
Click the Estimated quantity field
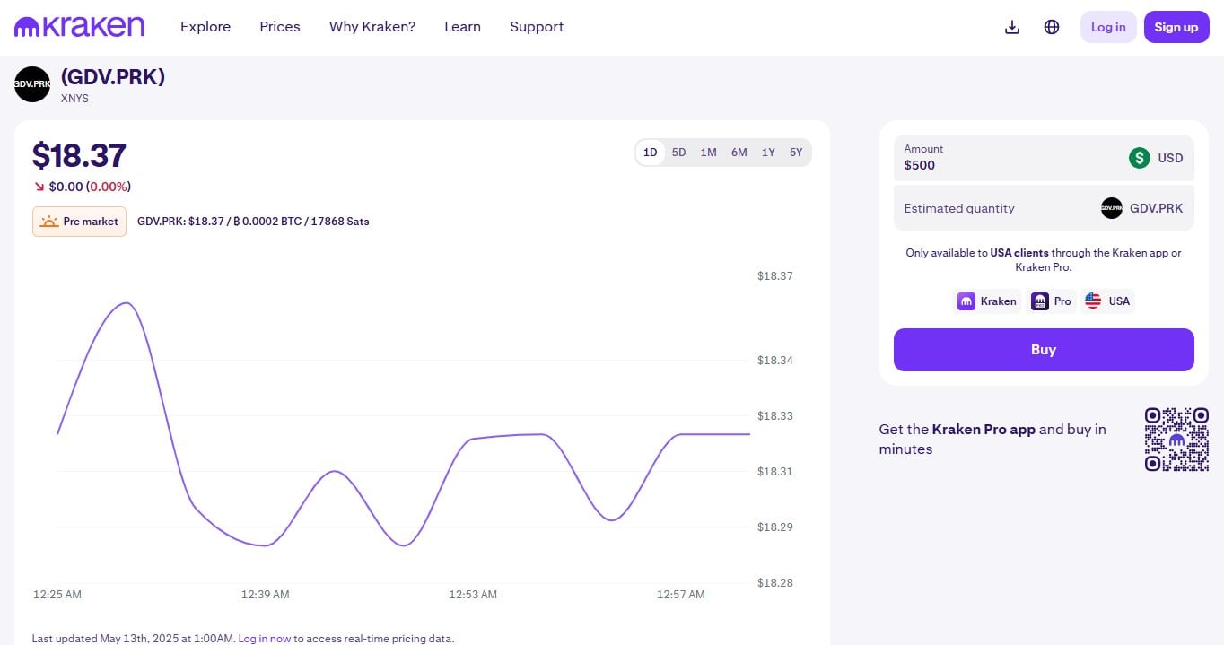1044,208
